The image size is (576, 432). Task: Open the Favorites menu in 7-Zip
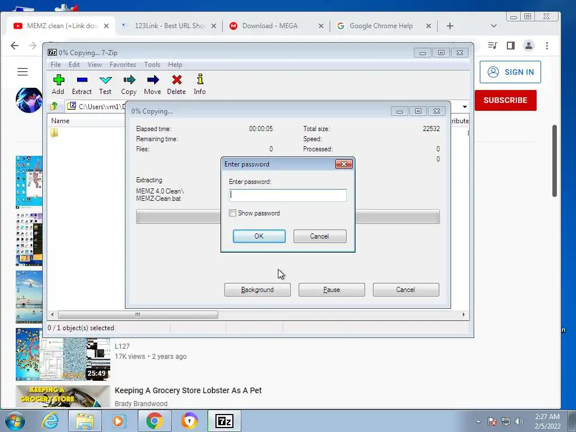pyautogui.click(x=123, y=65)
